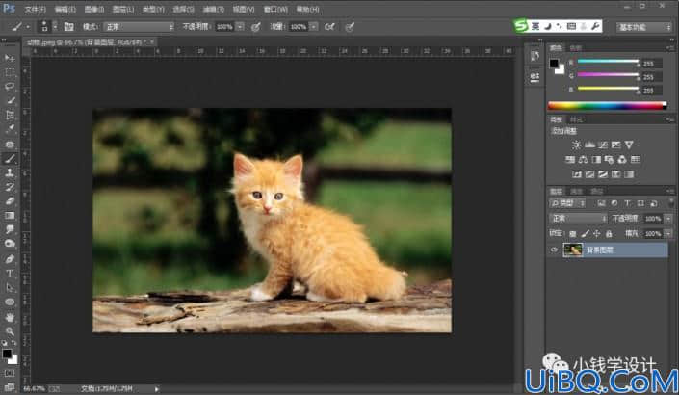Pick a color from the spectrum ramp
679x395 pixels.
(607, 105)
